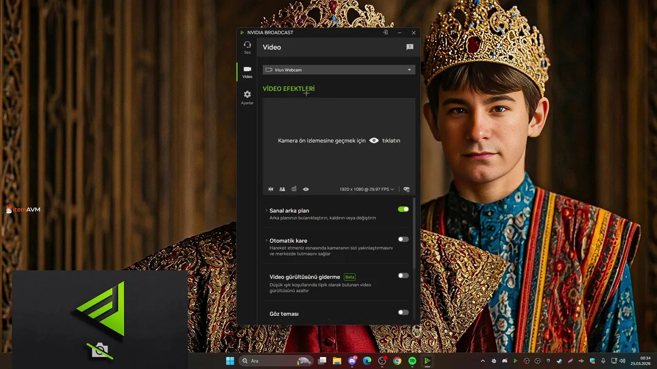
Task: Enable Video gürültüsünü giderme toggle
Action: 403,276
